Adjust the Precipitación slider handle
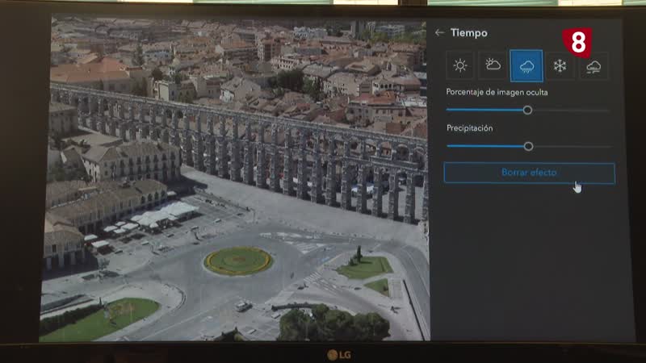Viewport: 646px width, 363px height. point(529,146)
